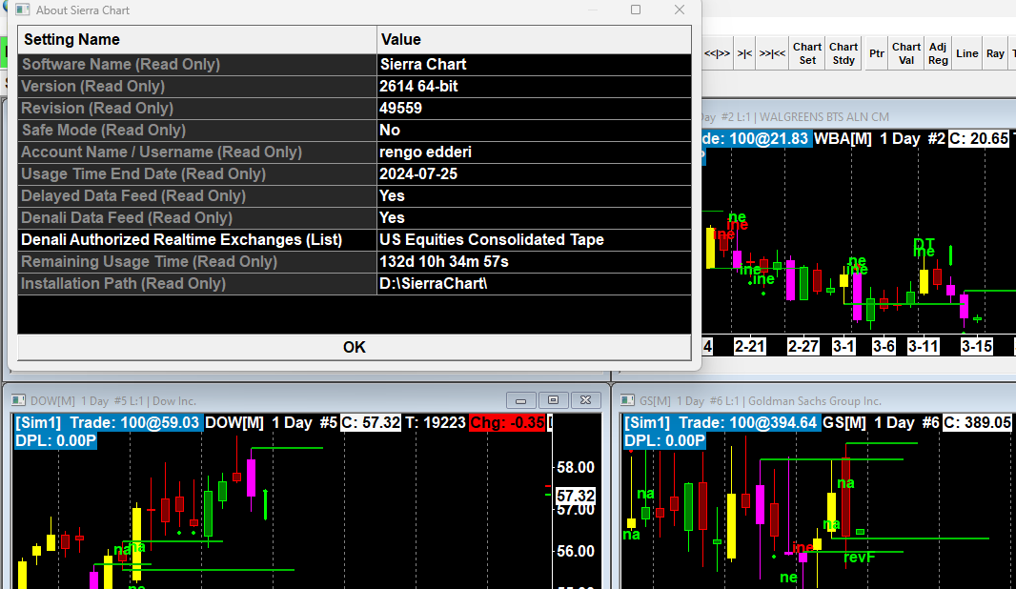Click the Delayed Data Feed (Read Only) row
Viewport: 1016px width, 589px height.
354,195
